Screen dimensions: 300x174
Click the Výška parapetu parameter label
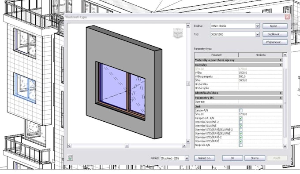(204, 76)
